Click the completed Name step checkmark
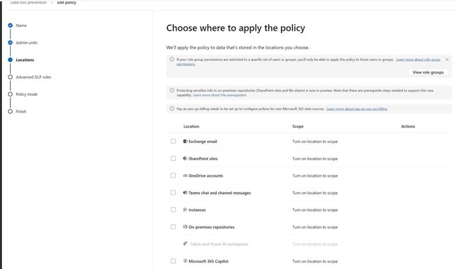Image resolution: width=458 pixels, height=269 pixels. [x=10, y=25]
